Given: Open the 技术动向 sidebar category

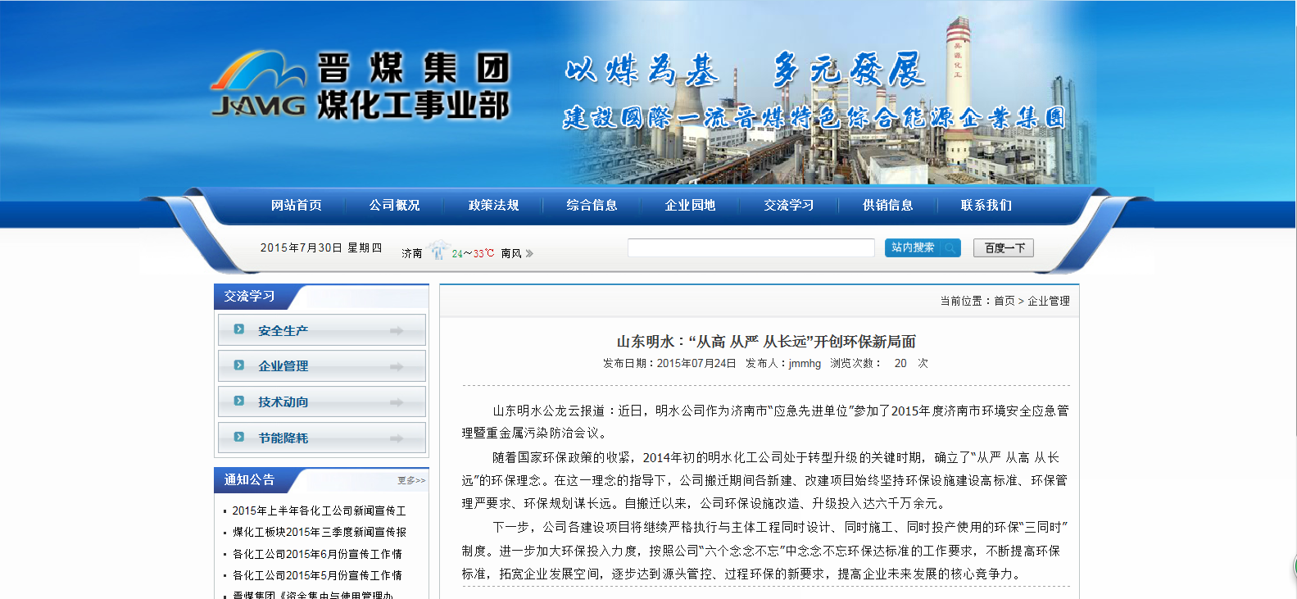Looking at the screenshot, I should coord(322,402).
